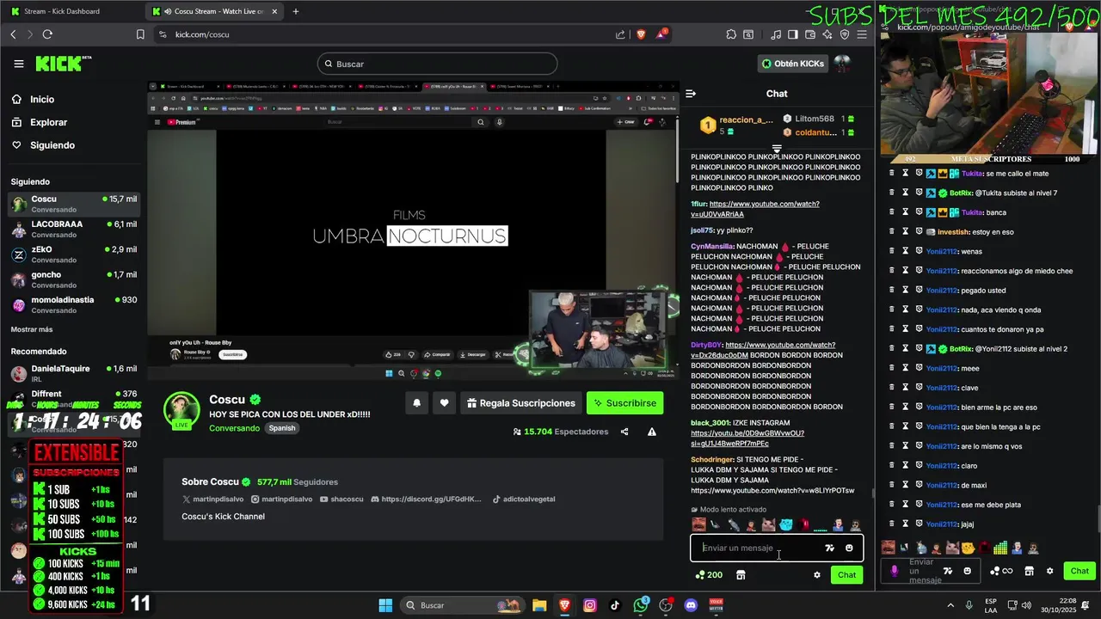Open the chat shop icon next to 200 points
The width and height of the screenshot is (1101, 619).
(741, 575)
